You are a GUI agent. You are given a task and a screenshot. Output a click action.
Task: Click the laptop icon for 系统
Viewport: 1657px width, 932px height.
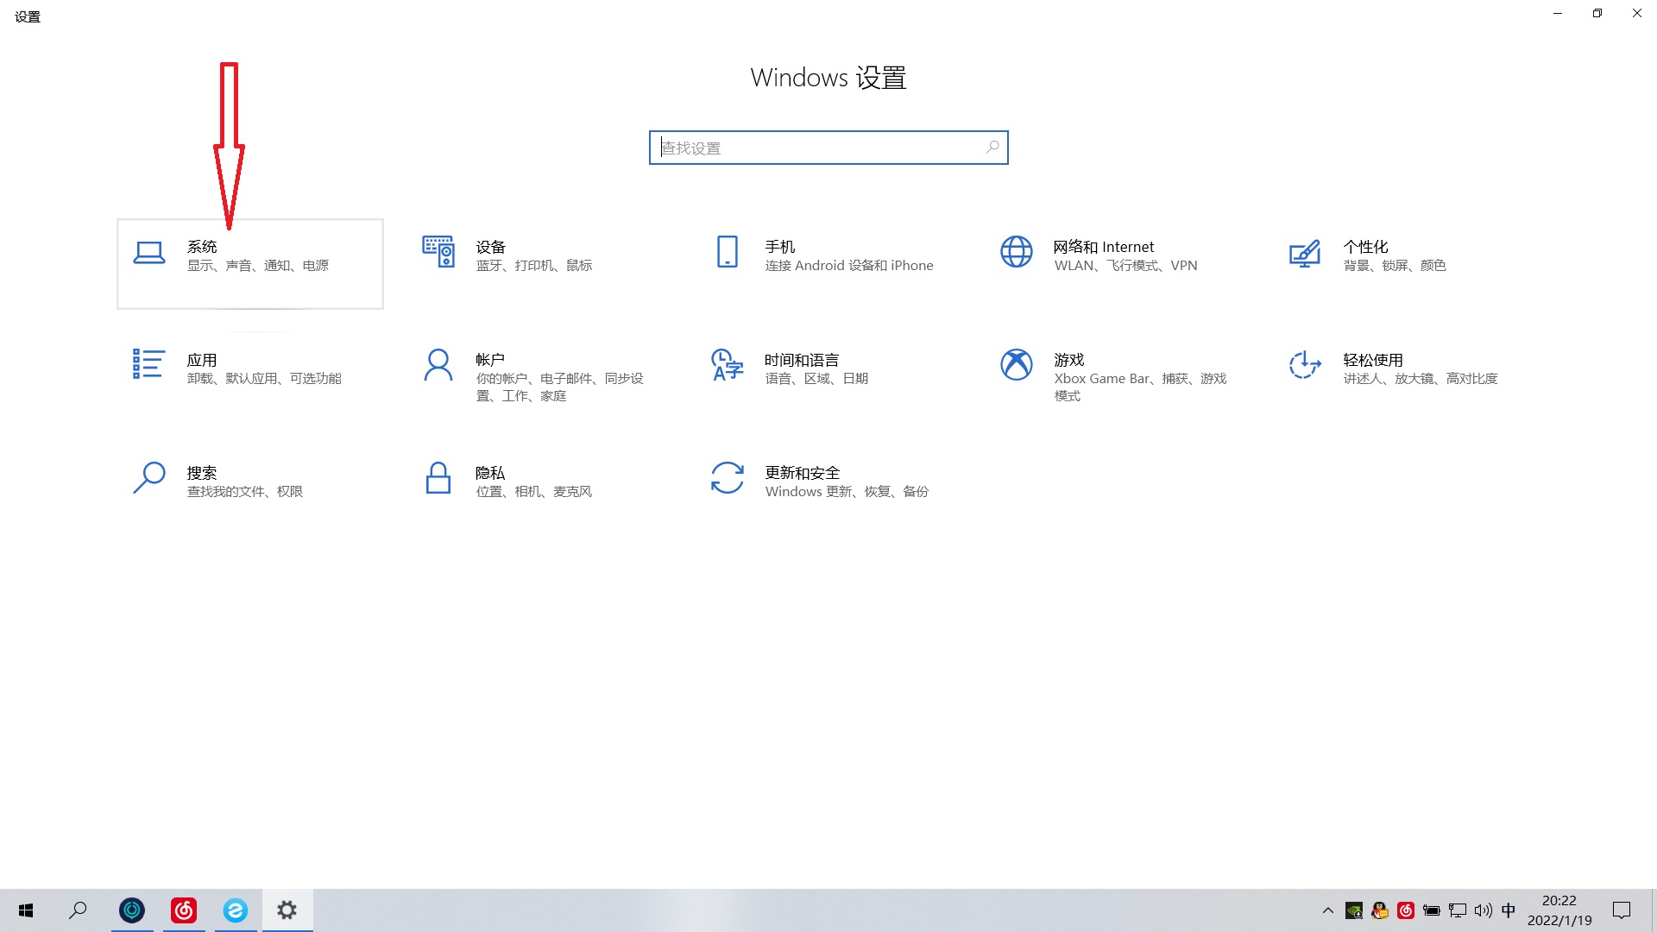point(149,253)
